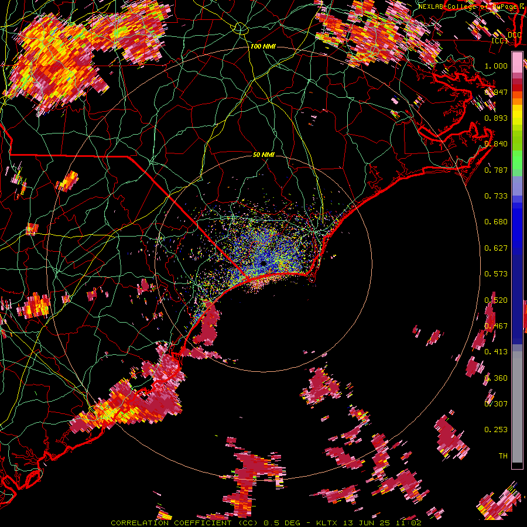The image size is (527, 527).
Task: Click the 0.840 legend value
Action: click(496, 144)
